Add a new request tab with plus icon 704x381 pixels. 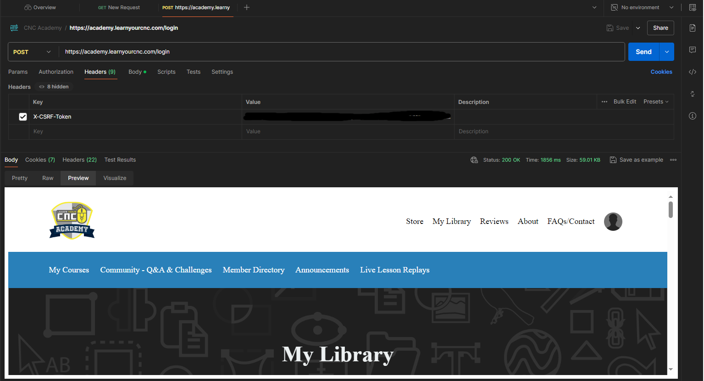(x=247, y=7)
